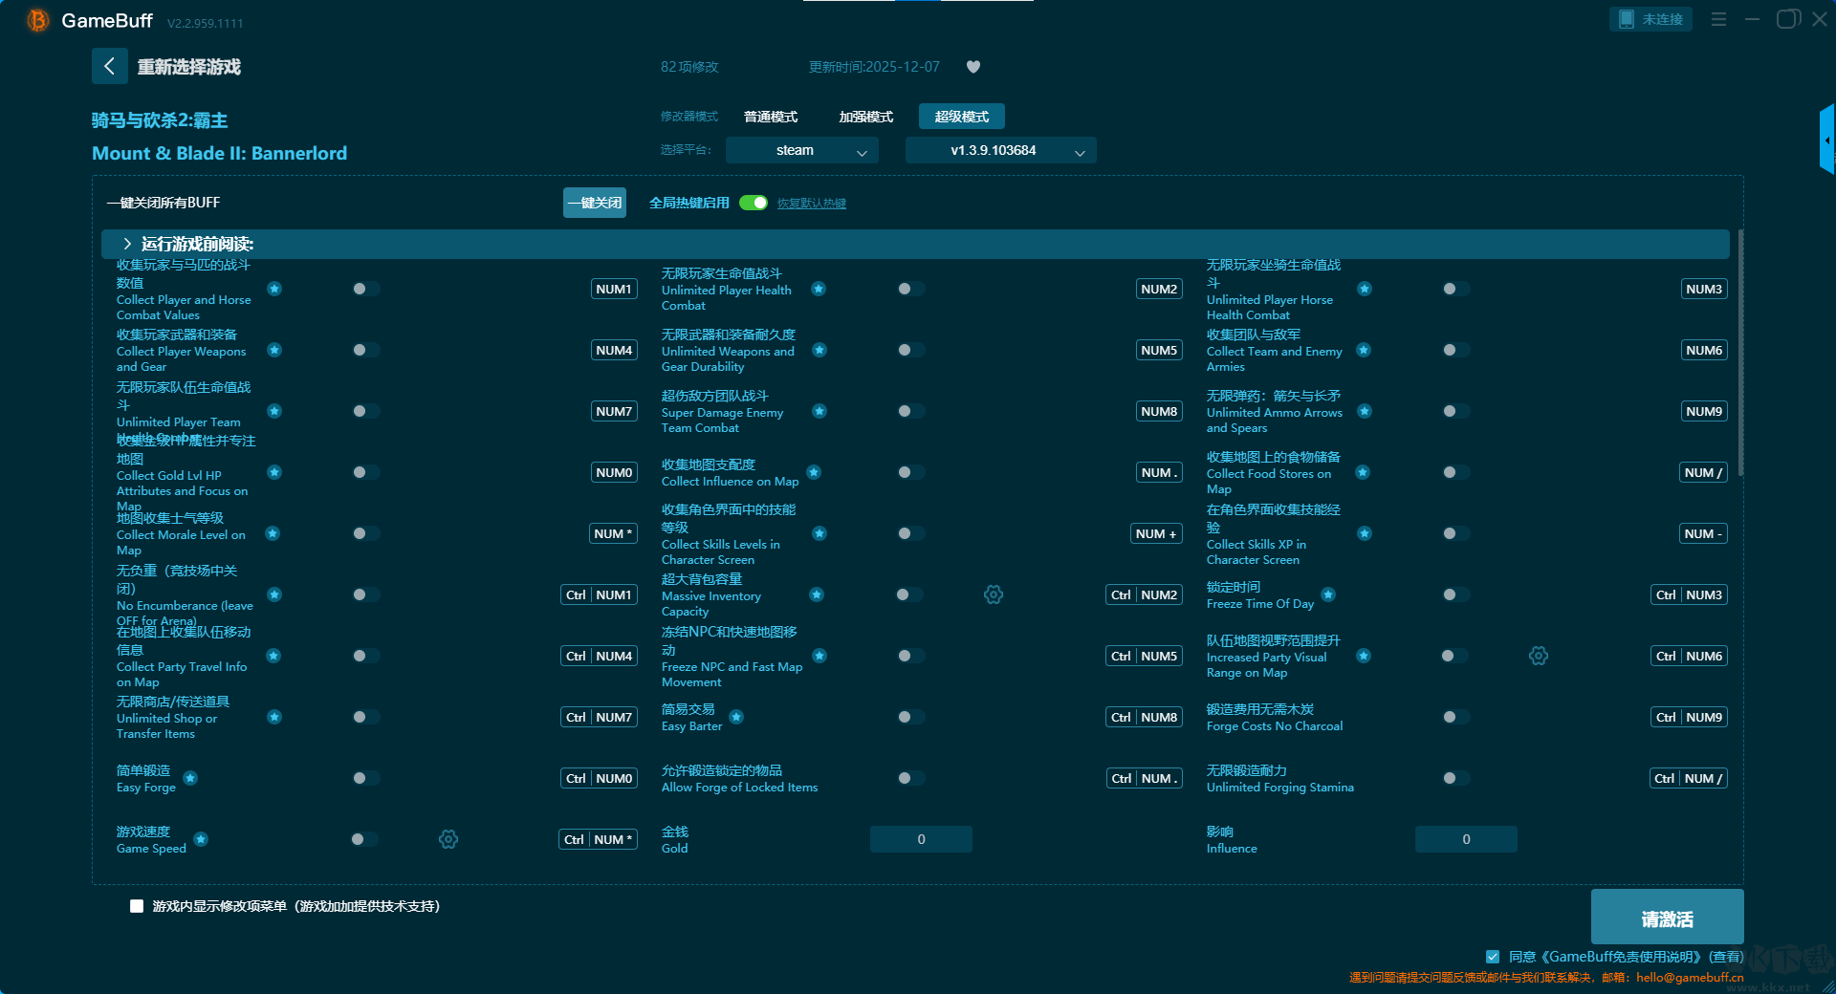Open the hamburger menu in title bar
The height and width of the screenshot is (994, 1836).
1718,19
